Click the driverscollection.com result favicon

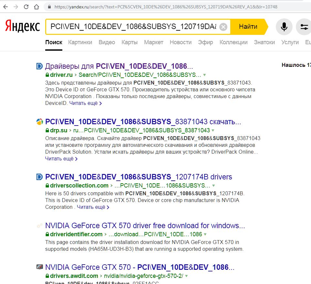point(39,177)
